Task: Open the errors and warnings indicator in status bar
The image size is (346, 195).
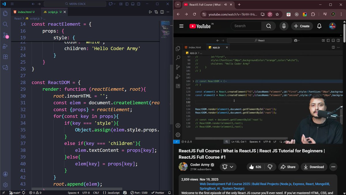Action: coord(36,193)
